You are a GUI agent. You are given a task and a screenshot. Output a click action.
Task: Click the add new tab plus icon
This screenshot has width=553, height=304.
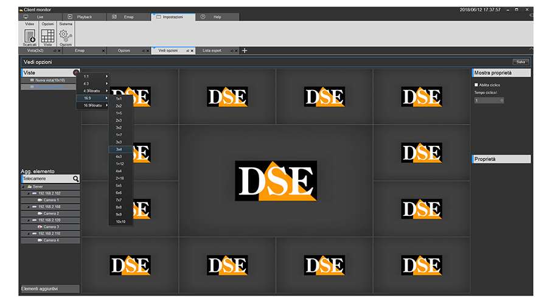point(245,50)
